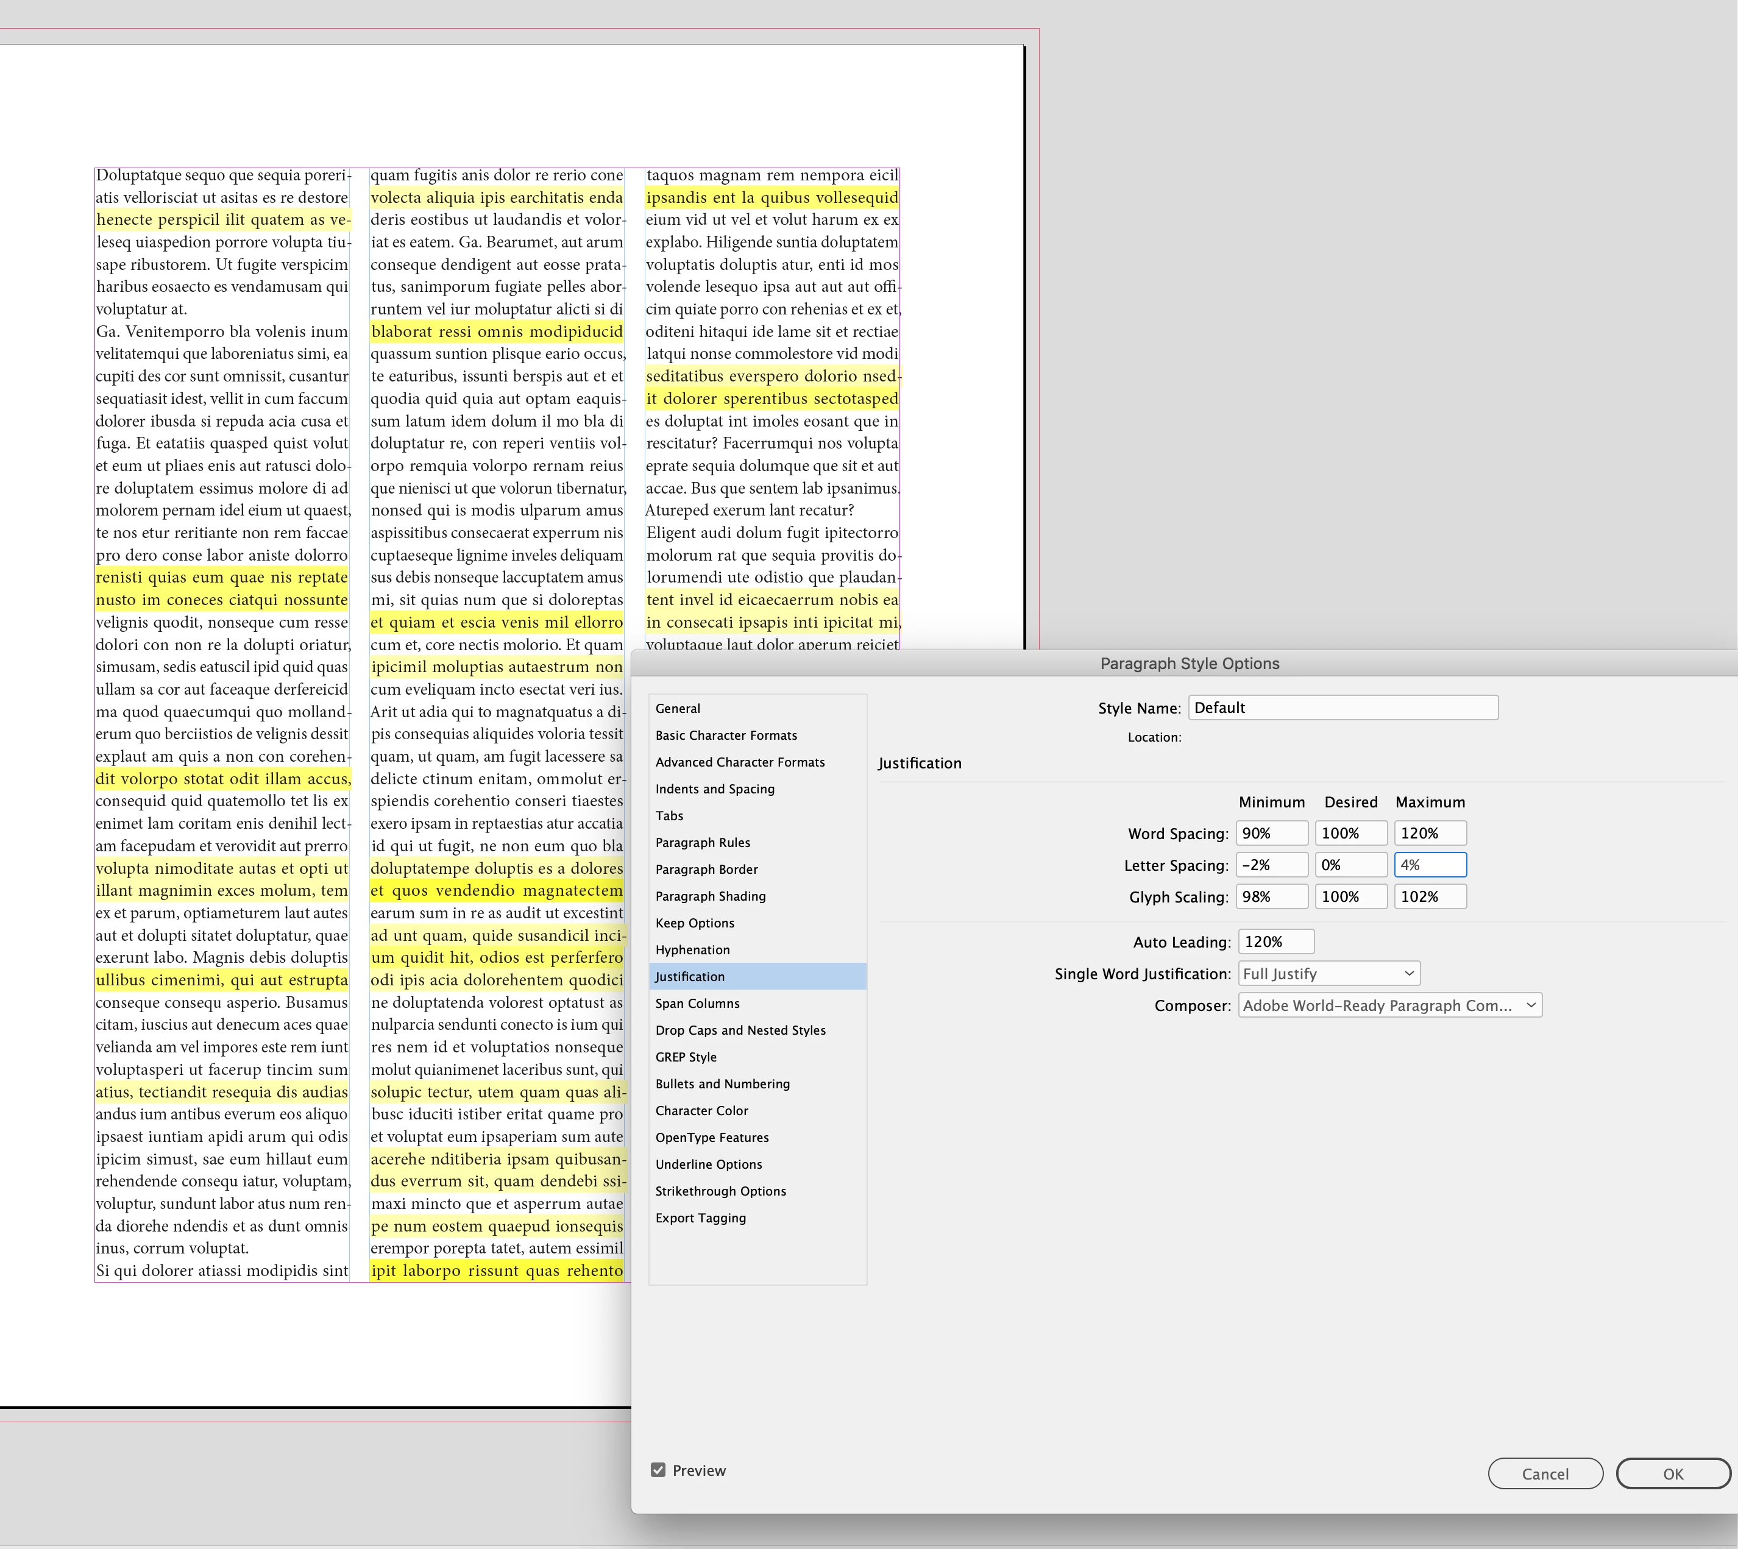This screenshot has width=1738, height=1549.
Task: Click the Letter Spacing Minimum field
Action: click(1272, 865)
